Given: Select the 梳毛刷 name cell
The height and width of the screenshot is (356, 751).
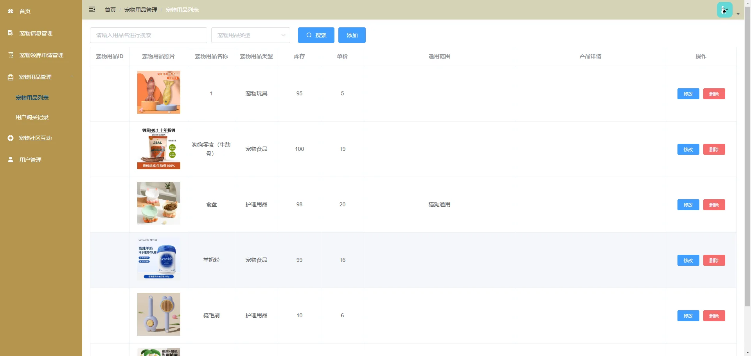Looking at the screenshot, I should coord(211,316).
